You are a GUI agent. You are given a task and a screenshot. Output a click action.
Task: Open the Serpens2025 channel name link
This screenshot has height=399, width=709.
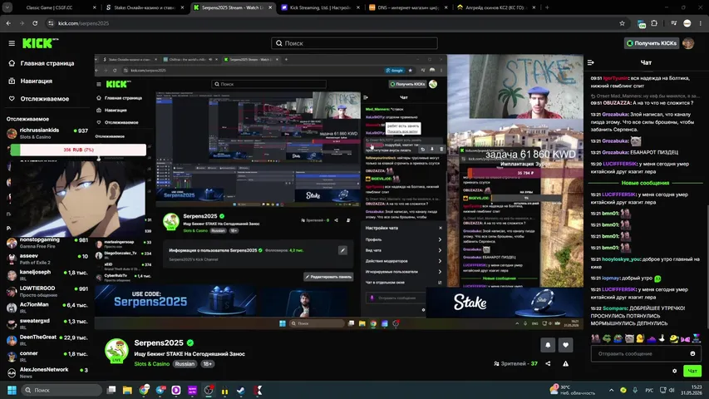tap(159, 343)
